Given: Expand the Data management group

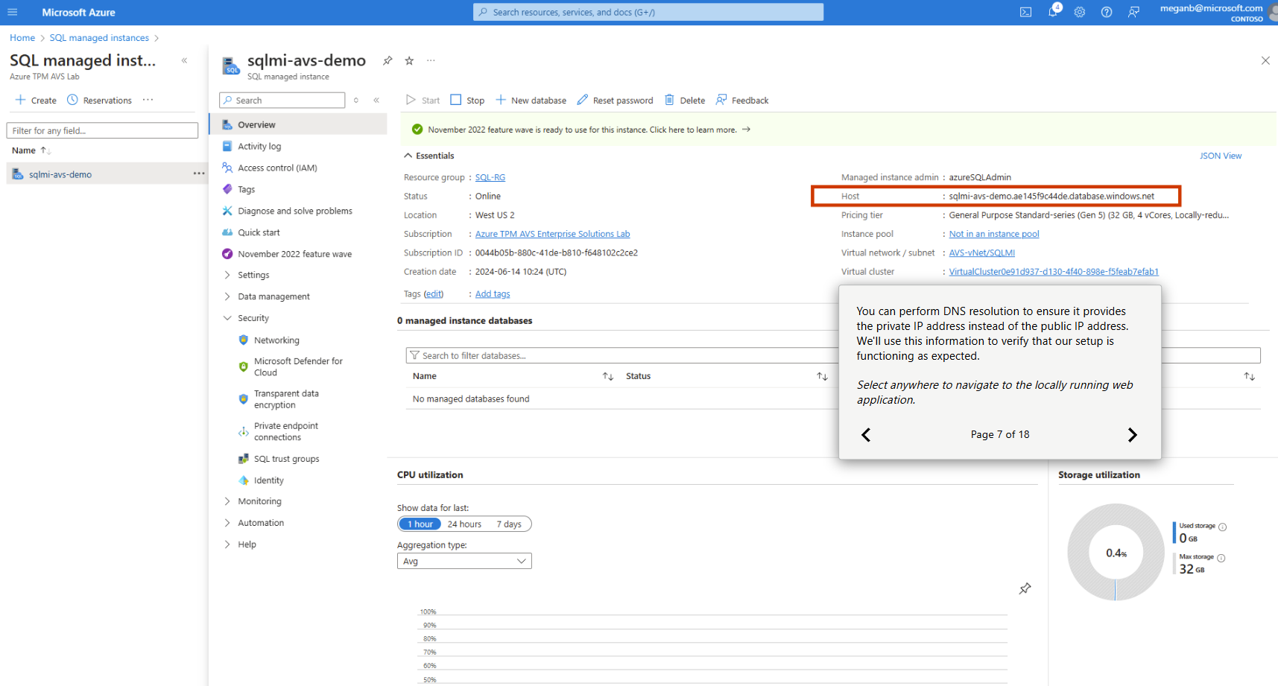Looking at the screenshot, I should tap(267, 296).
